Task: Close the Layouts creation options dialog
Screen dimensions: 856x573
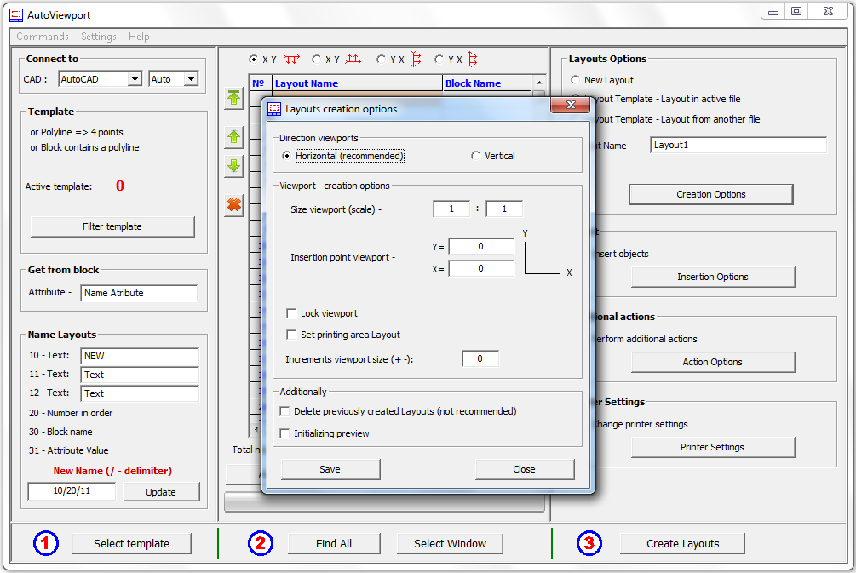Action: tap(571, 106)
